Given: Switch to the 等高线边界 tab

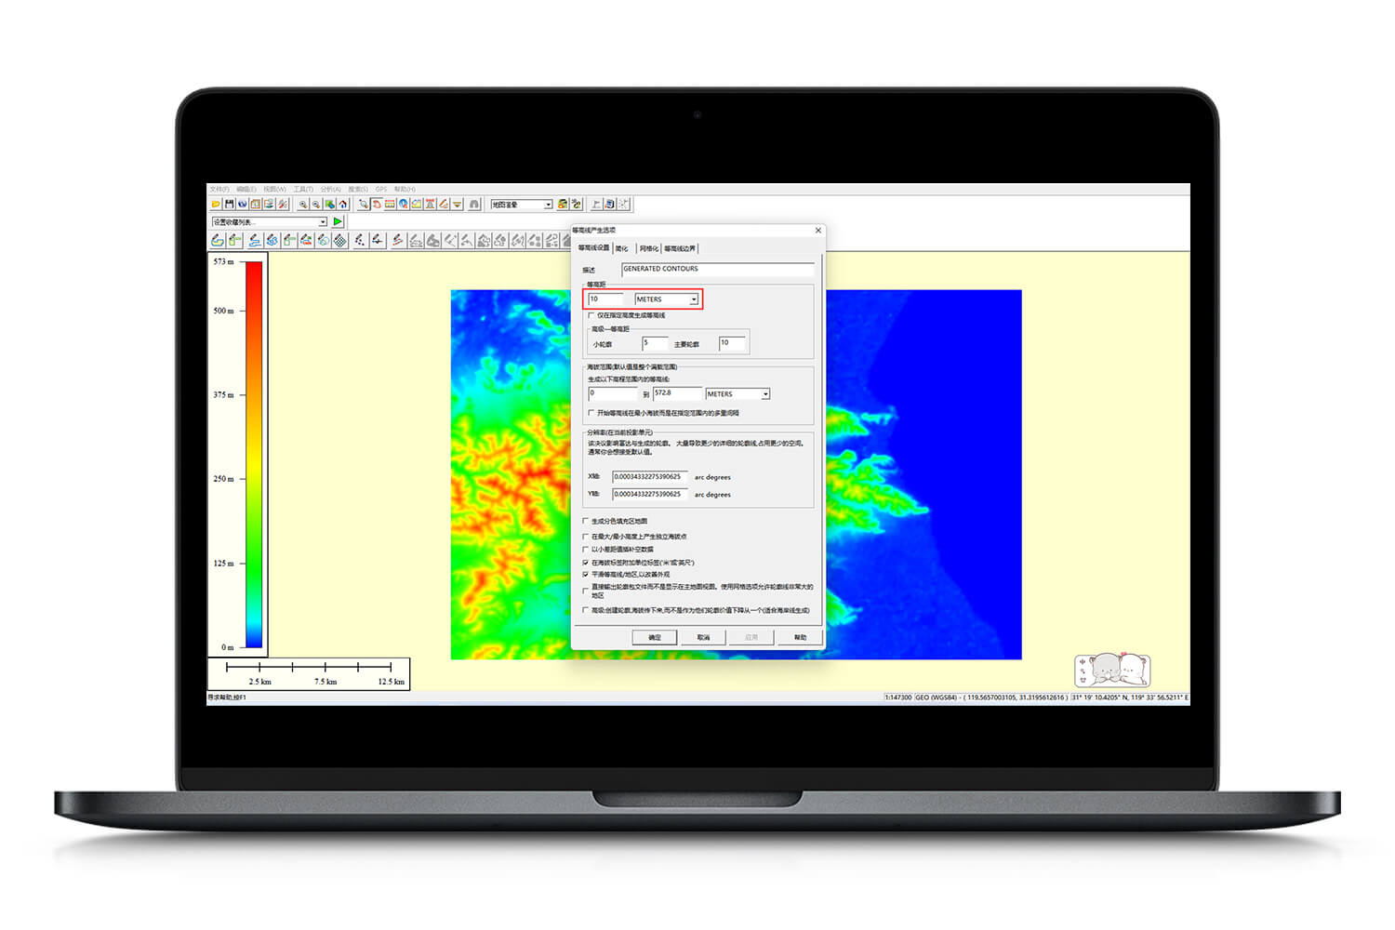Looking at the screenshot, I should click(680, 248).
